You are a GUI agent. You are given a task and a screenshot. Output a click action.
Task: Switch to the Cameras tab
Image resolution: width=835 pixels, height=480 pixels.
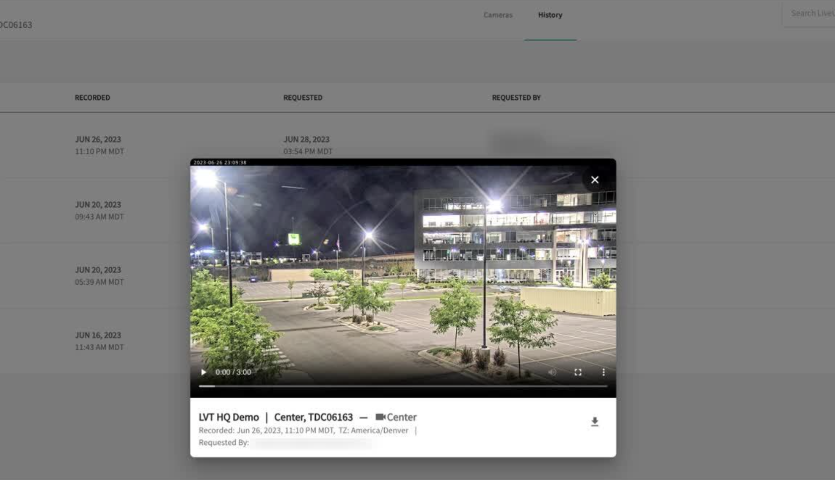pos(497,15)
